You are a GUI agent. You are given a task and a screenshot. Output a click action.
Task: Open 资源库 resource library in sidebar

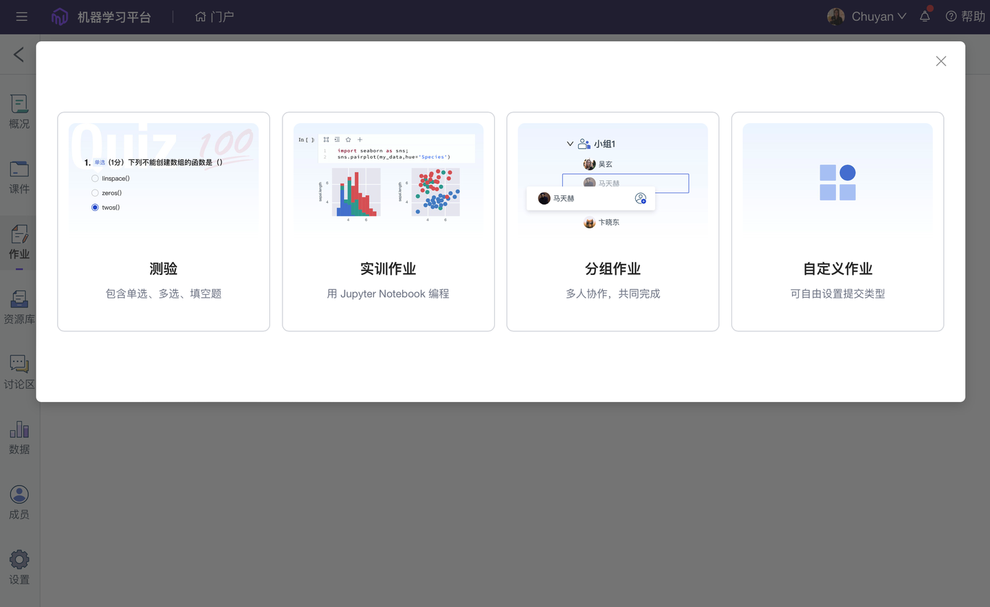click(x=19, y=307)
